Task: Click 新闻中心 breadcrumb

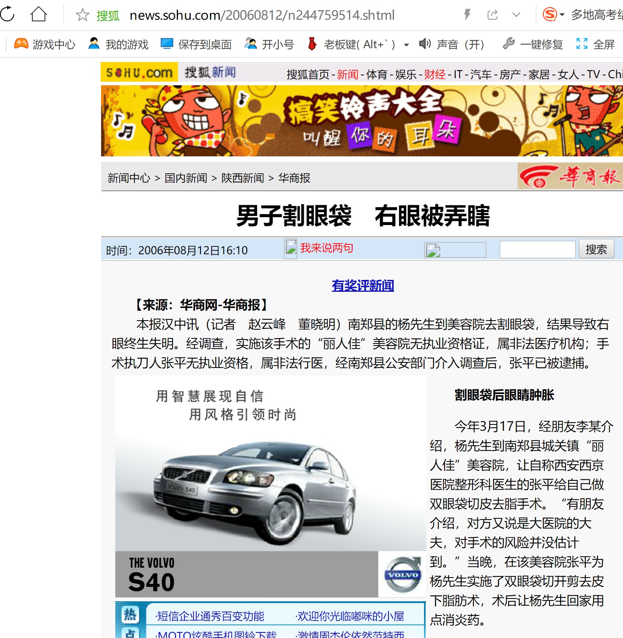Action: [x=129, y=178]
